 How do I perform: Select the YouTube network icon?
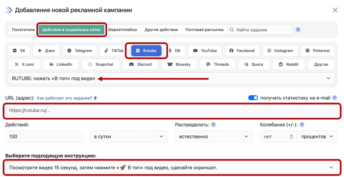195,51
